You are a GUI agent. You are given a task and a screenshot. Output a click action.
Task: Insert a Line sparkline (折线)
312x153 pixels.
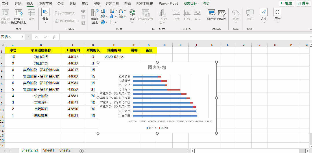176,15
